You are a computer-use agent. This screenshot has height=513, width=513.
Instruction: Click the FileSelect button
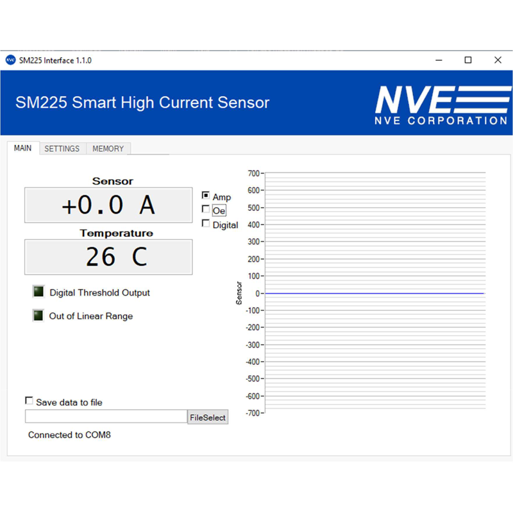[207, 417]
